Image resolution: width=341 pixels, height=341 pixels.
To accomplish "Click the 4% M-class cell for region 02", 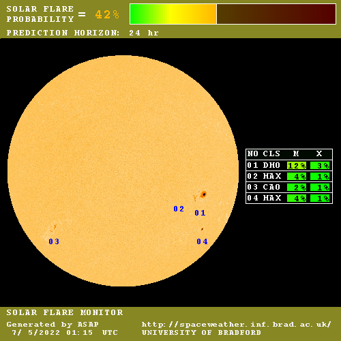I will coord(297,177).
